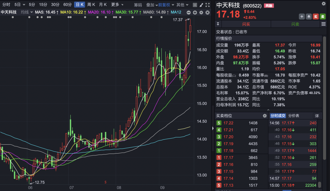
Task: Select the drawing brush tool
Action: [201, 5]
